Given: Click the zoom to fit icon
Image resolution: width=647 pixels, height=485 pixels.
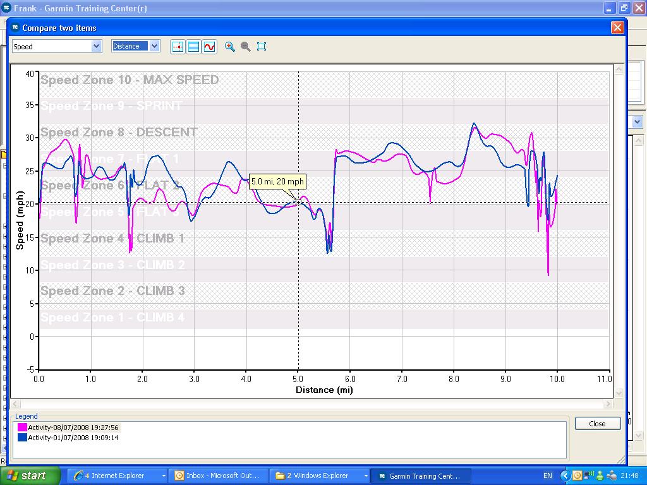Looking at the screenshot, I should [262, 47].
